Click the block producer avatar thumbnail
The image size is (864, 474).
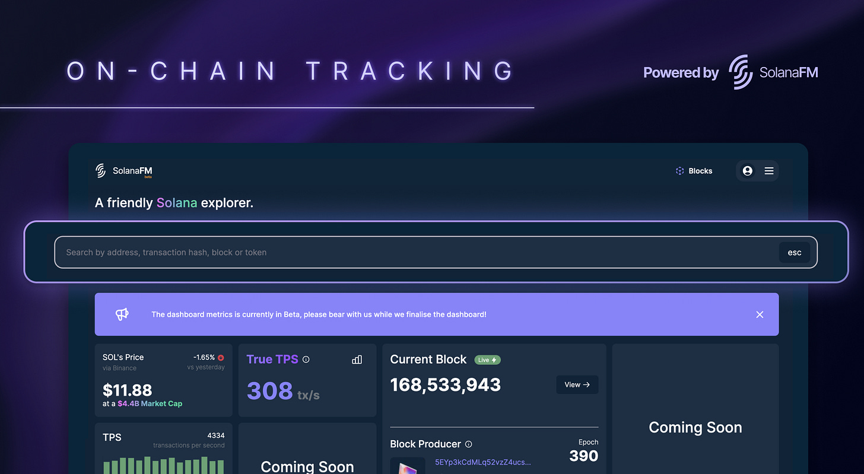pyautogui.click(x=408, y=466)
